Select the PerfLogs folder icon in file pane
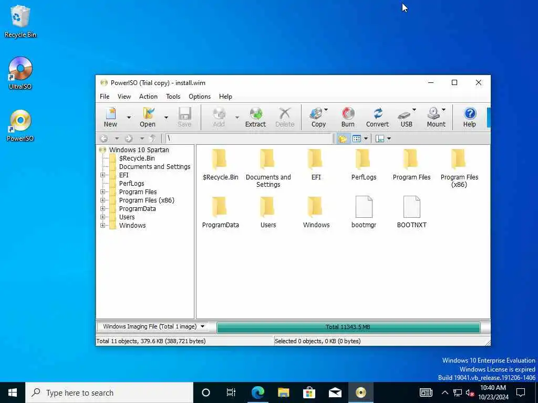Viewport: 538px width, 403px height. pyautogui.click(x=364, y=160)
